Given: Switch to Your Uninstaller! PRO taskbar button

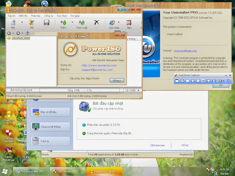Looking at the screenshot, I should point(31,172).
